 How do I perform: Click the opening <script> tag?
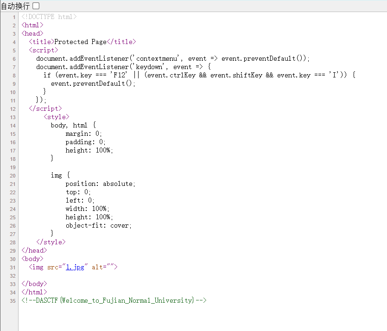click(44, 50)
